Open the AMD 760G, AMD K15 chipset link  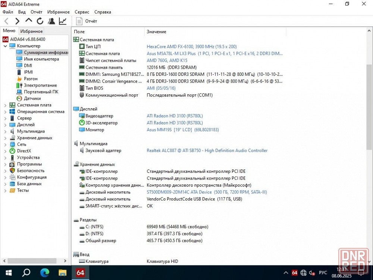[x=167, y=60]
